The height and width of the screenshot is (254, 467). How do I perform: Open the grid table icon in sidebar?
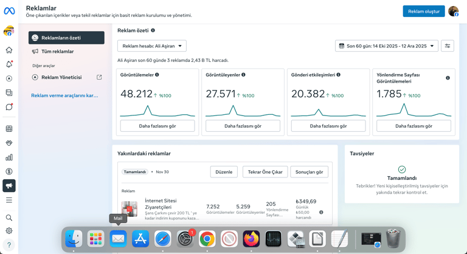coord(9,129)
